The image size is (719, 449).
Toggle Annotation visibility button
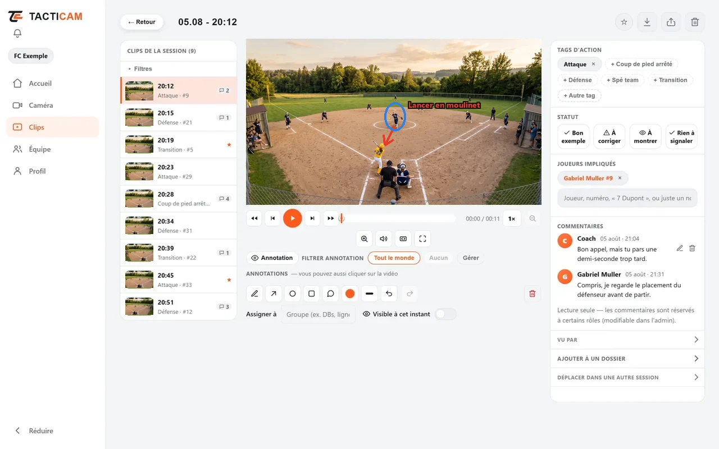click(272, 258)
